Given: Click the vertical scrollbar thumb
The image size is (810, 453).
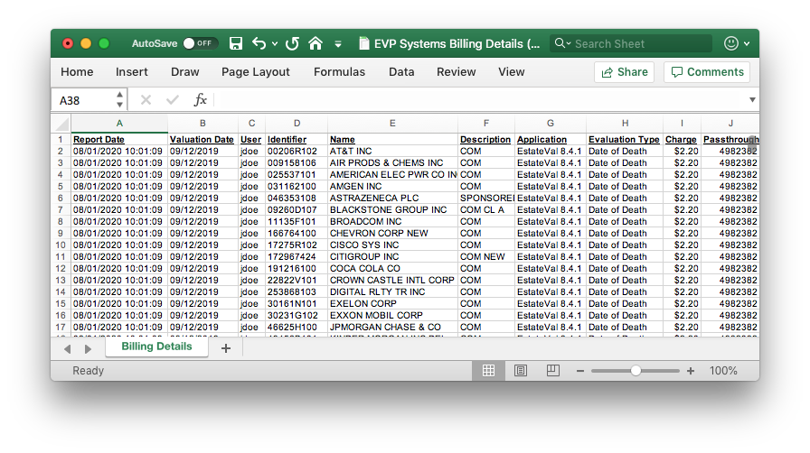Looking at the screenshot, I should click(752, 143).
